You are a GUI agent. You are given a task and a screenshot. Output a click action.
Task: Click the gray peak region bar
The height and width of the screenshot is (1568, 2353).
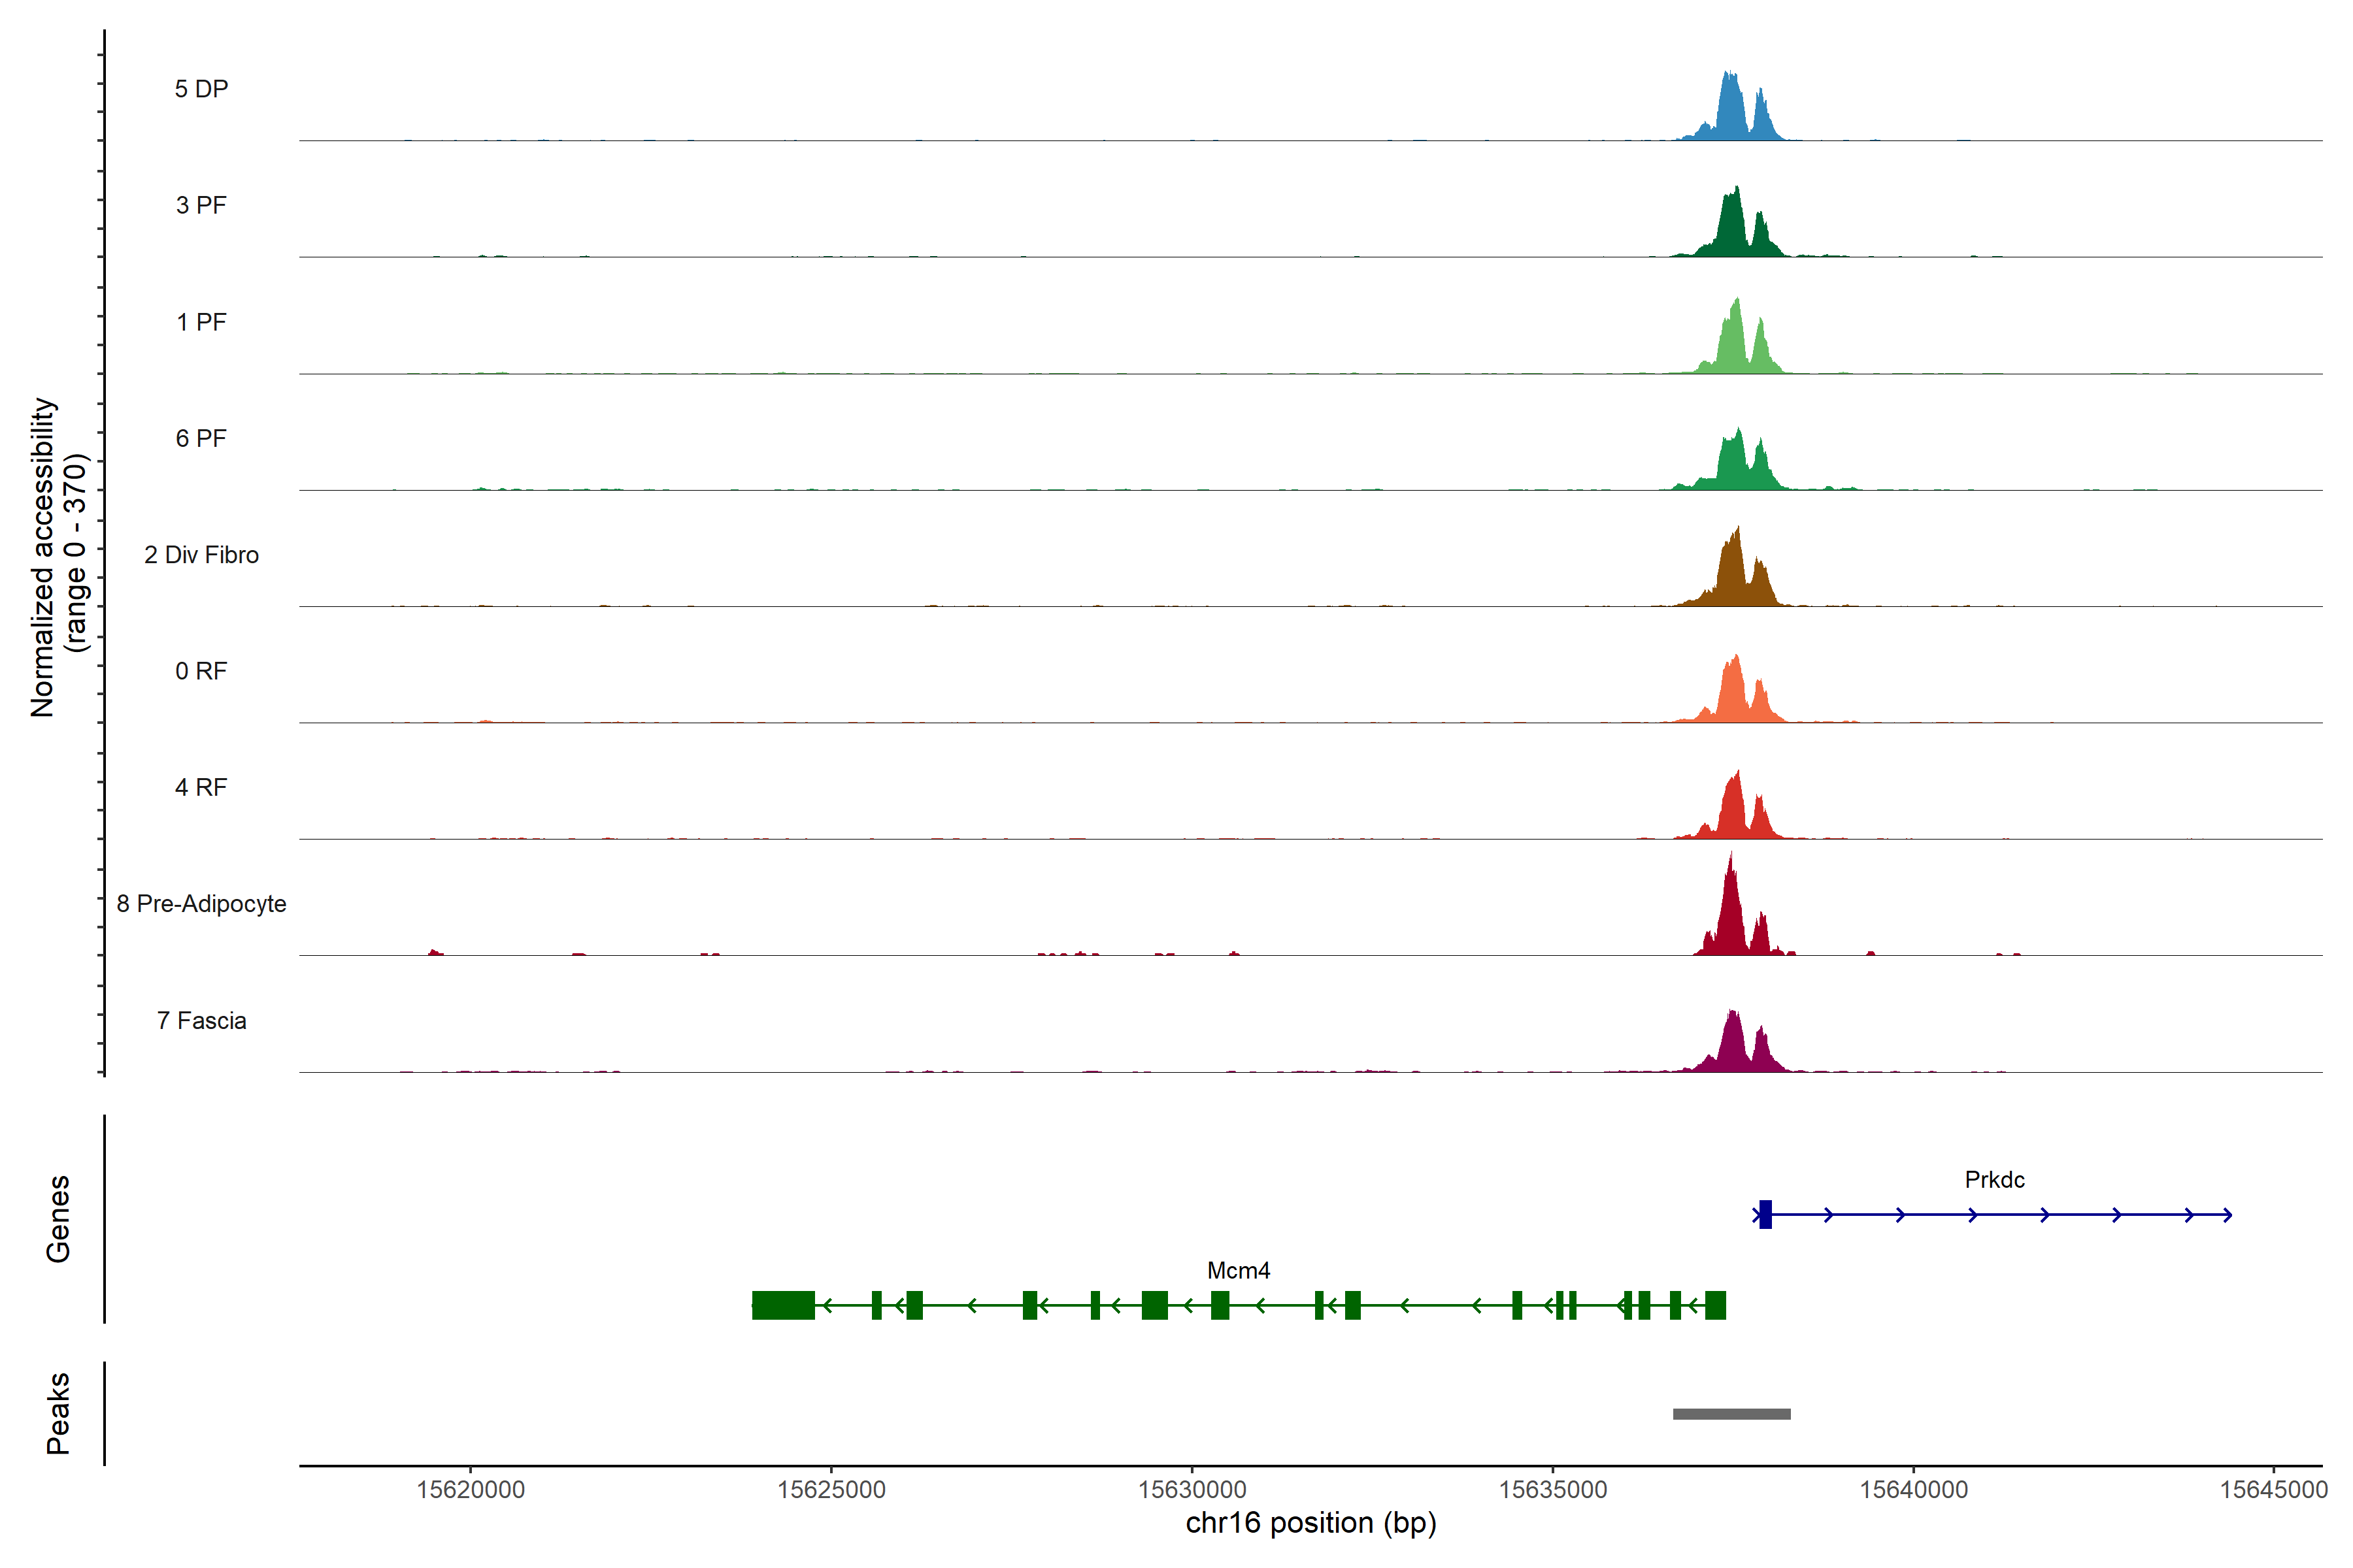click(x=1731, y=1414)
